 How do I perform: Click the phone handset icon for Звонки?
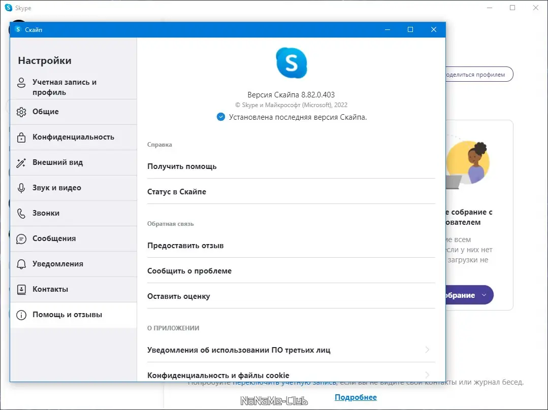21,214
